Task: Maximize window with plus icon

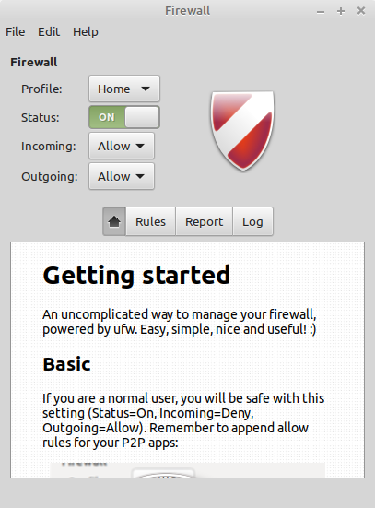Action: [x=341, y=11]
